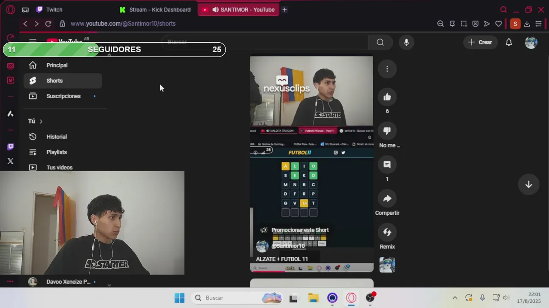Click the pinboard pin icon
This screenshot has width=549, height=308.
pos(452,24)
